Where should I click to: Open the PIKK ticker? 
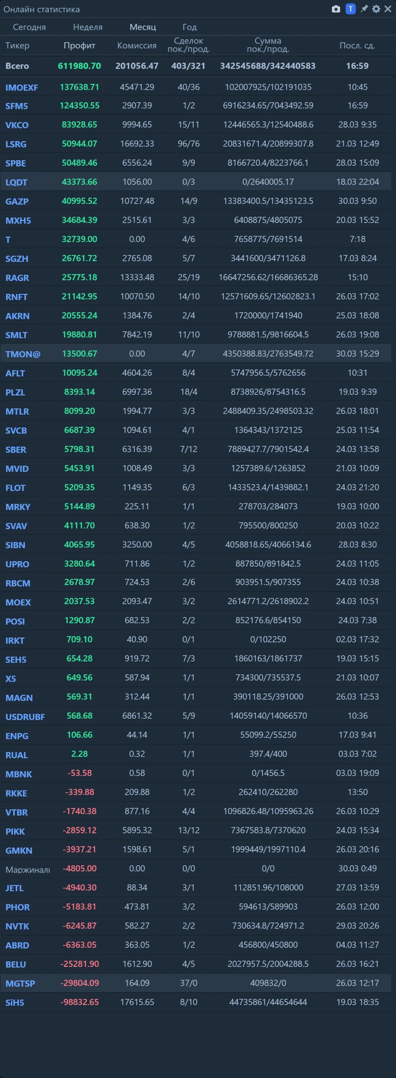(x=15, y=831)
